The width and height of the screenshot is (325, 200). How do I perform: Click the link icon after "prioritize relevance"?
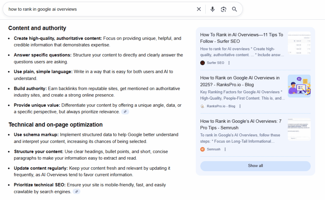[x=125, y=112]
